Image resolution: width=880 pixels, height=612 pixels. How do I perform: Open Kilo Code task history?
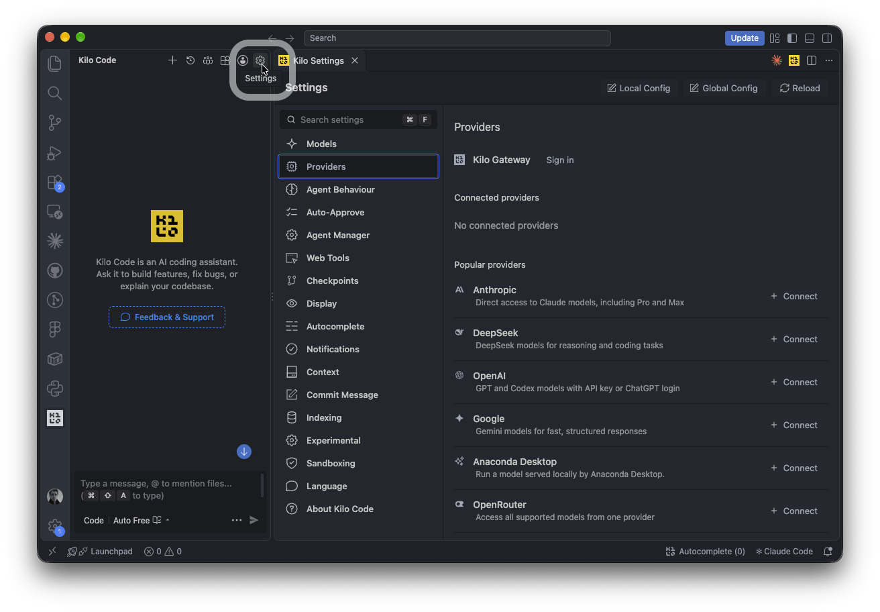pyautogui.click(x=190, y=60)
